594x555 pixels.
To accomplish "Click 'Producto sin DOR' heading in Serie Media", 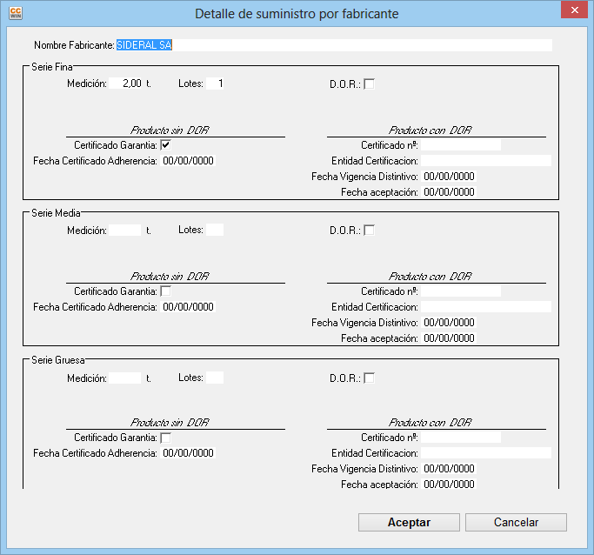I will (x=170, y=277).
